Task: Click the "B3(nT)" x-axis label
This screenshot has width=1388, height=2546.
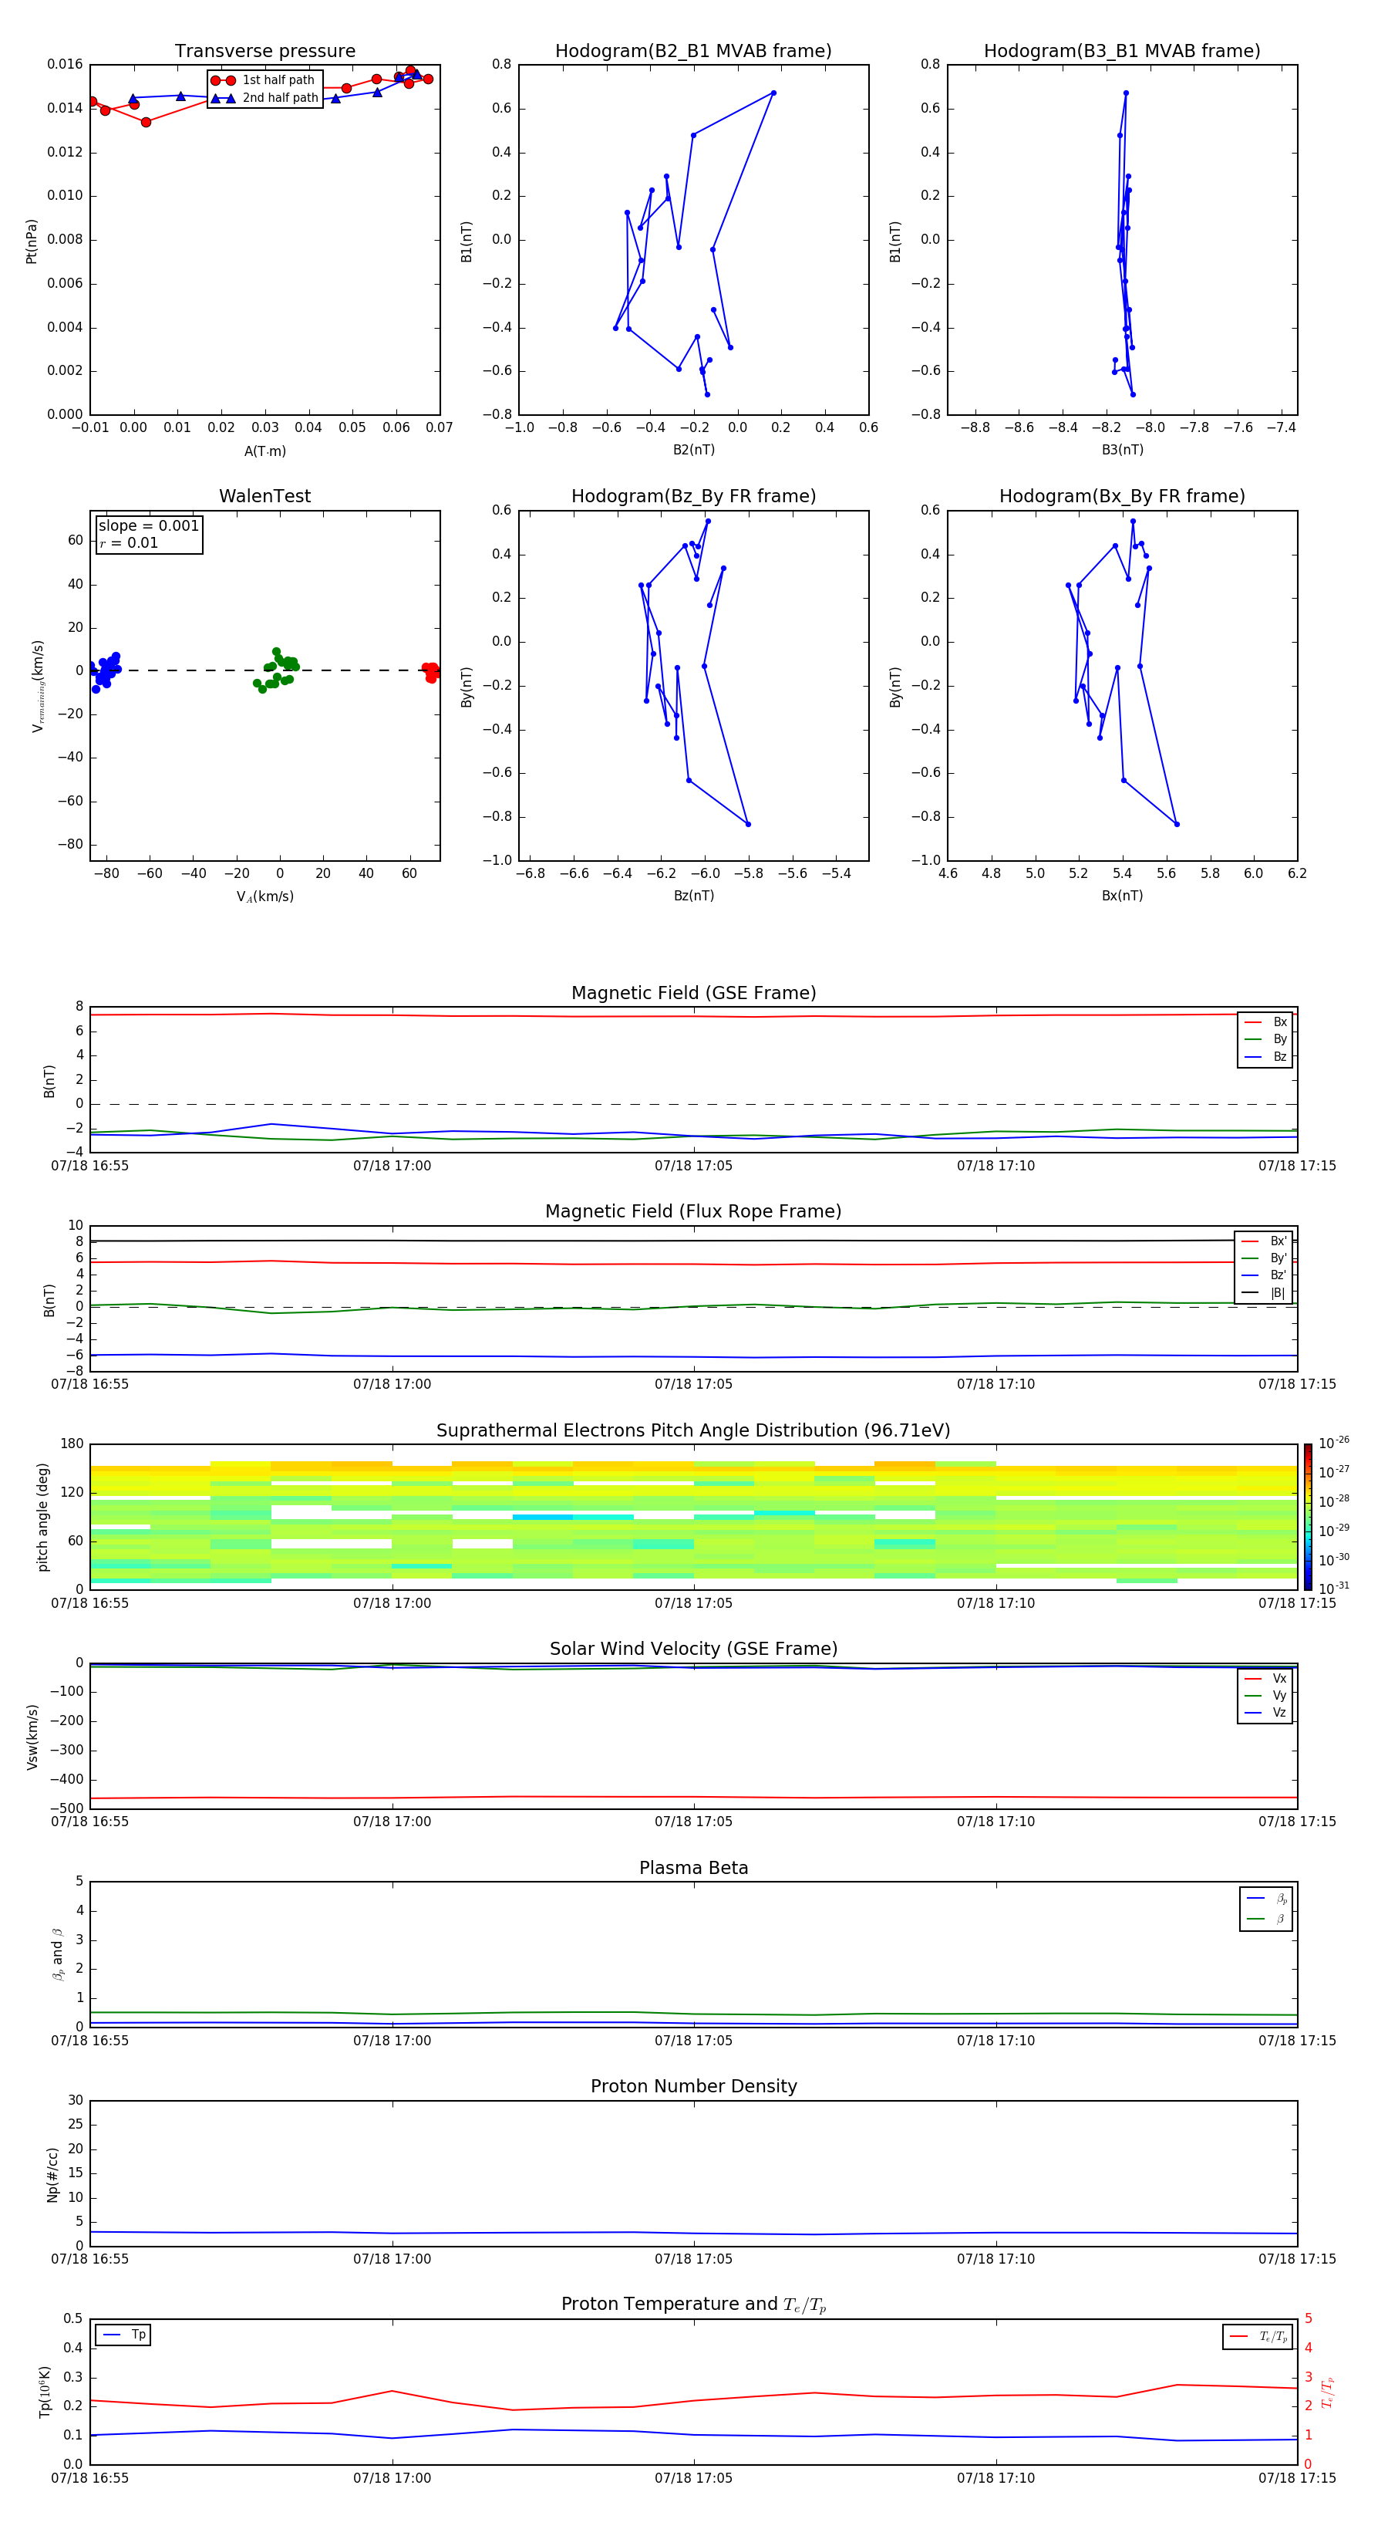Action: [1122, 450]
